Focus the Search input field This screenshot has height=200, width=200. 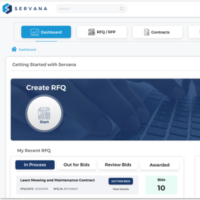pyautogui.click(x=91, y=9)
